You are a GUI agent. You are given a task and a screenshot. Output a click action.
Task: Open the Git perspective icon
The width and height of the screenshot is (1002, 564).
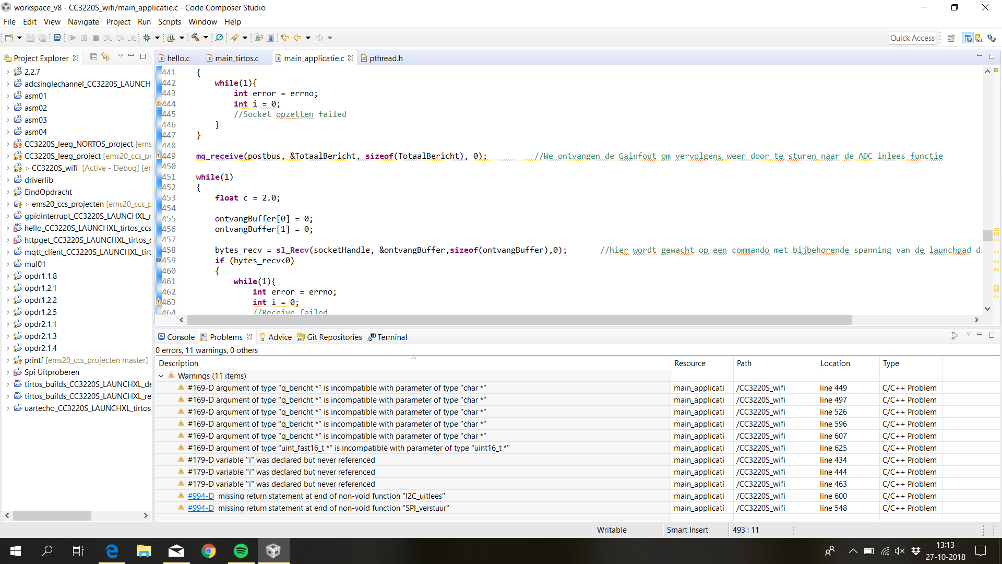click(980, 38)
